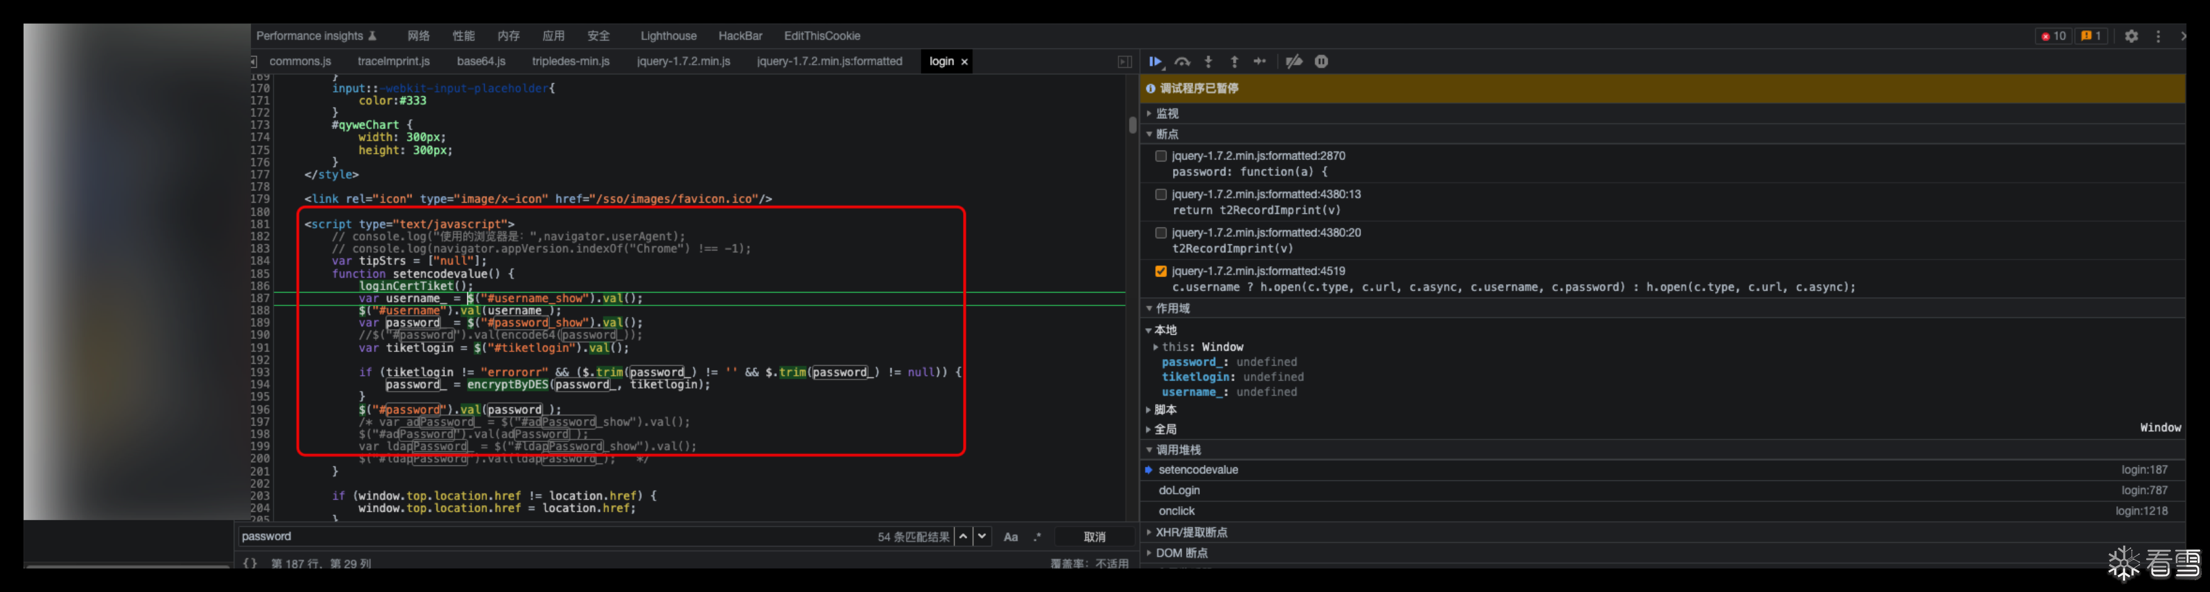Expand this: Window object
This screenshot has width=2210, height=592.
[x=1156, y=347]
